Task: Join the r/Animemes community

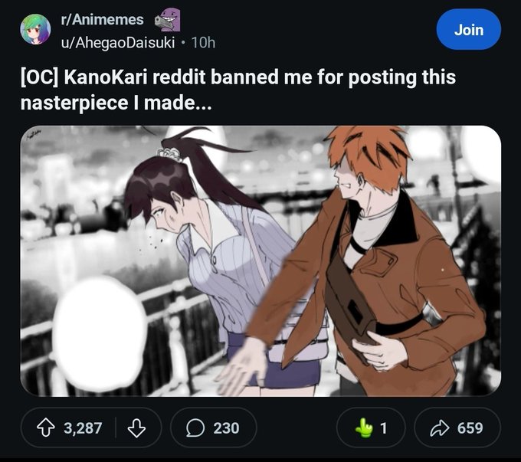Action: tap(468, 30)
